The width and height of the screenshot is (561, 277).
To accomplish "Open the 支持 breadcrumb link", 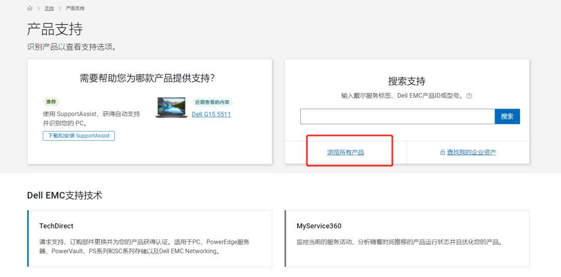I will click(x=49, y=8).
